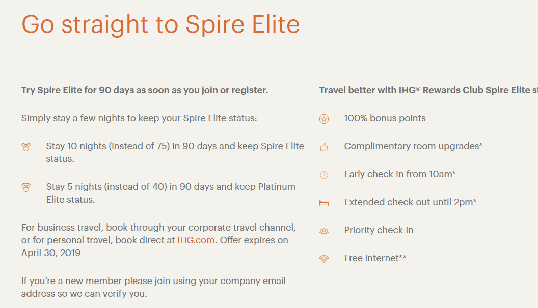Open the IHG.com link
Viewport: 538px width, 308px height.
point(196,240)
